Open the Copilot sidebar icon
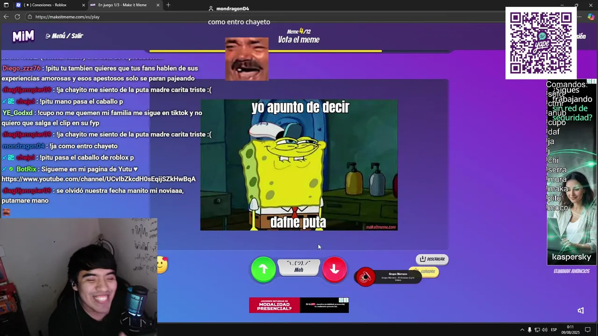The height and width of the screenshot is (336, 598). click(591, 17)
